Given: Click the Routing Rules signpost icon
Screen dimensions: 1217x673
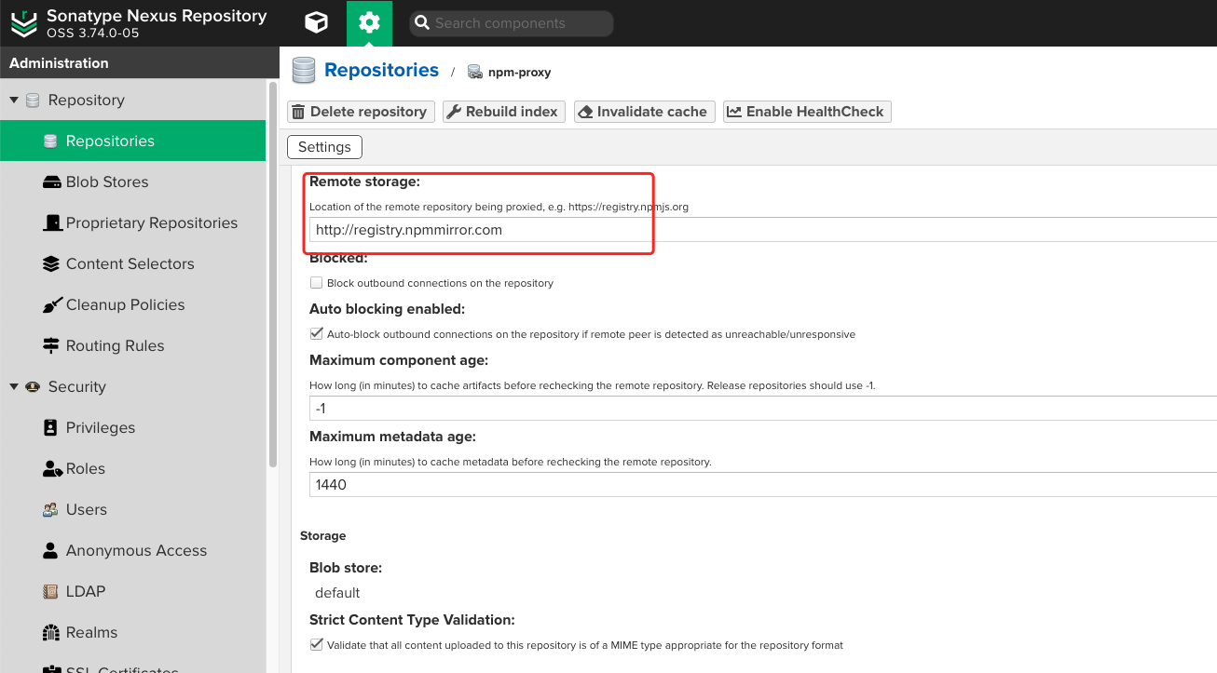Looking at the screenshot, I should point(51,346).
